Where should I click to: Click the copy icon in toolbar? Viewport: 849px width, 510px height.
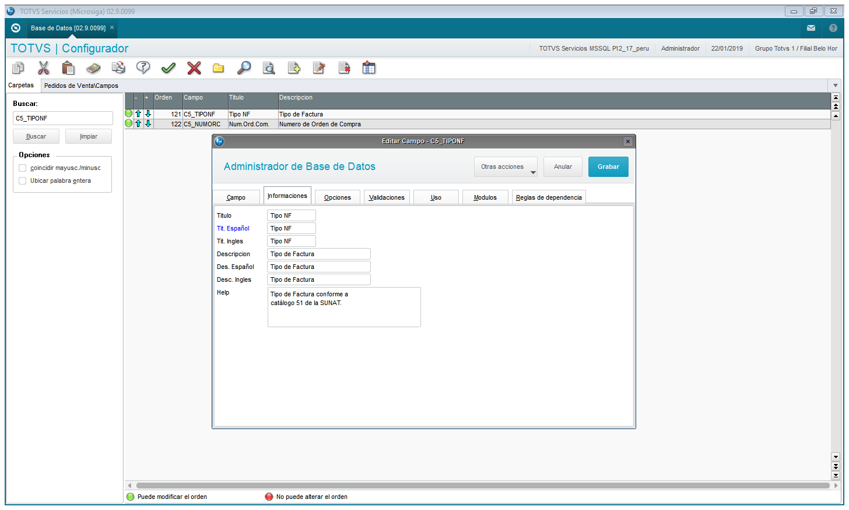point(18,68)
